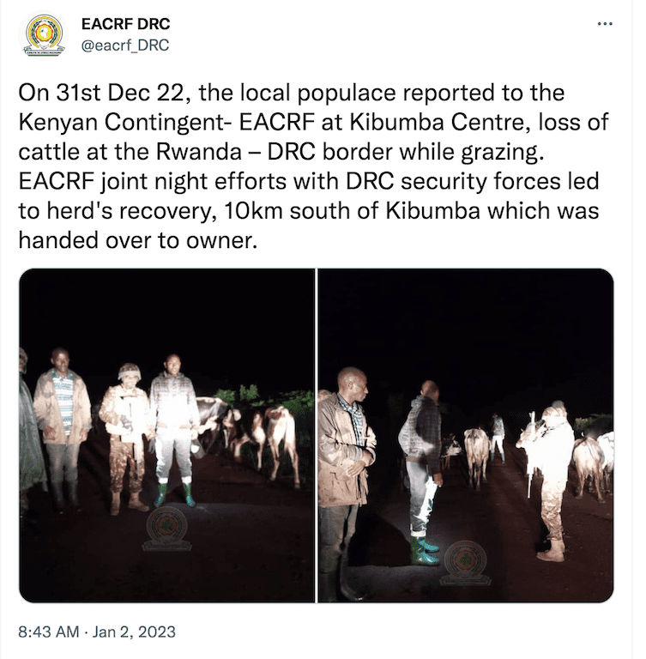This screenshot has width=646, height=659.
Task: Click the EACRF DRC display name
Action: coord(125,24)
